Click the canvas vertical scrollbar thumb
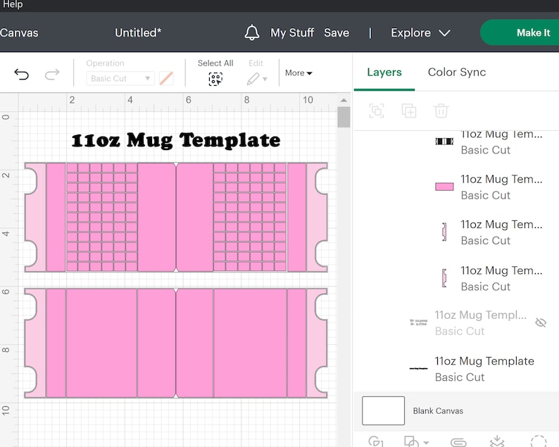559x447 pixels. tap(344, 117)
